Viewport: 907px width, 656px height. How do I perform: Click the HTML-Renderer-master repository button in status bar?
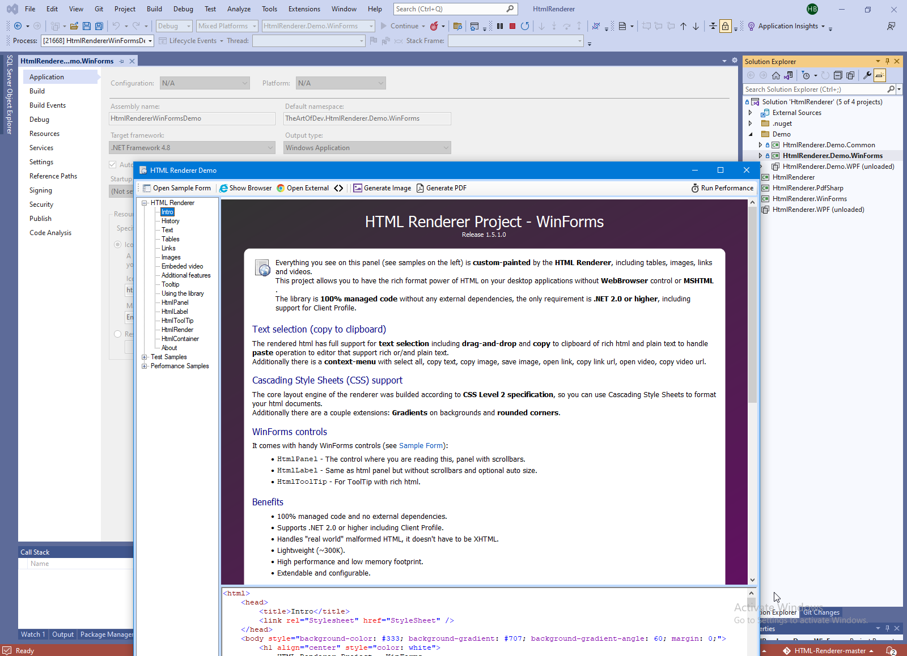[828, 651]
